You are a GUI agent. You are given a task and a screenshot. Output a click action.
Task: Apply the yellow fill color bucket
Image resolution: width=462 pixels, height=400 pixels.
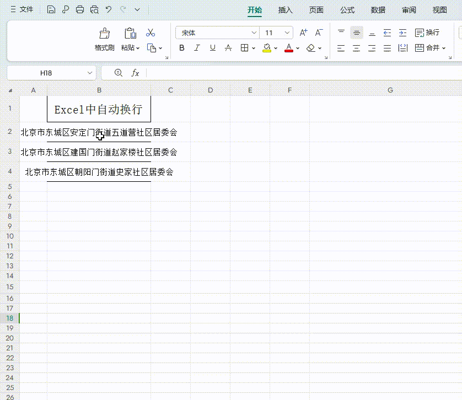(267, 48)
